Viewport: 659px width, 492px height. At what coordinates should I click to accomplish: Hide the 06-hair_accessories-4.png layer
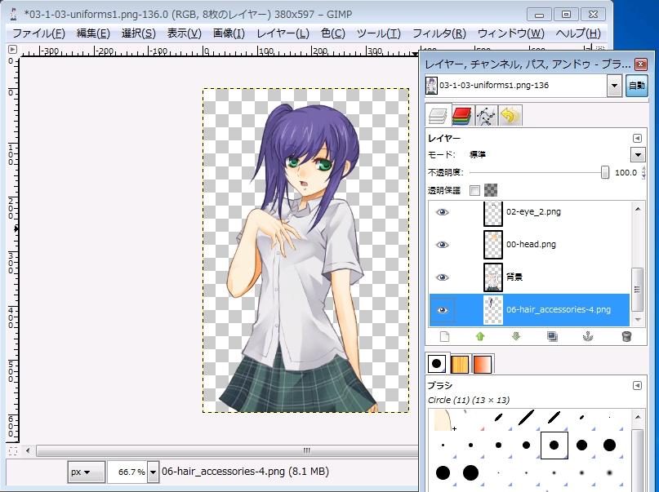442,310
